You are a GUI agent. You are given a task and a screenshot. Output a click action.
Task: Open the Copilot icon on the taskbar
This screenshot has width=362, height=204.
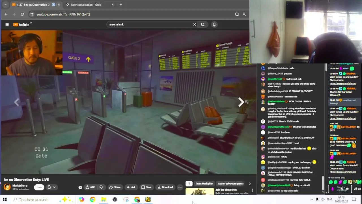pyautogui.click(x=81, y=199)
